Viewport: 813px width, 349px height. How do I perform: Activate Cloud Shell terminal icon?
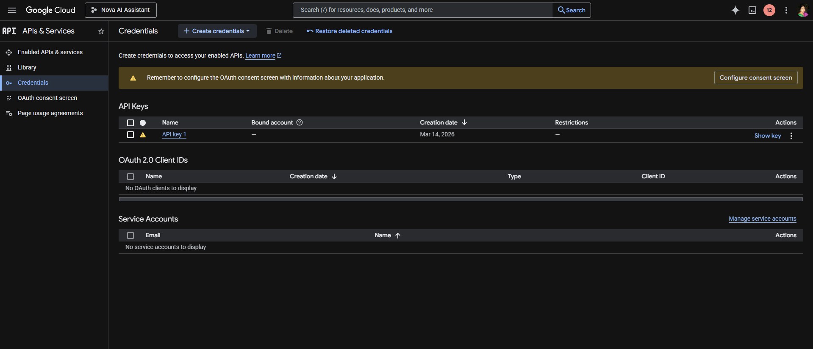[752, 10]
